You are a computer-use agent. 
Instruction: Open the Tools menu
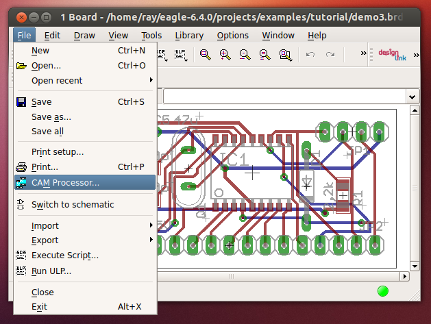tap(151, 35)
